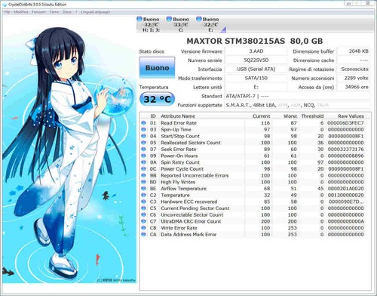Viewport: 377px width, 296px height.
Task: Select raw value 000033373176
Action: click(x=345, y=149)
